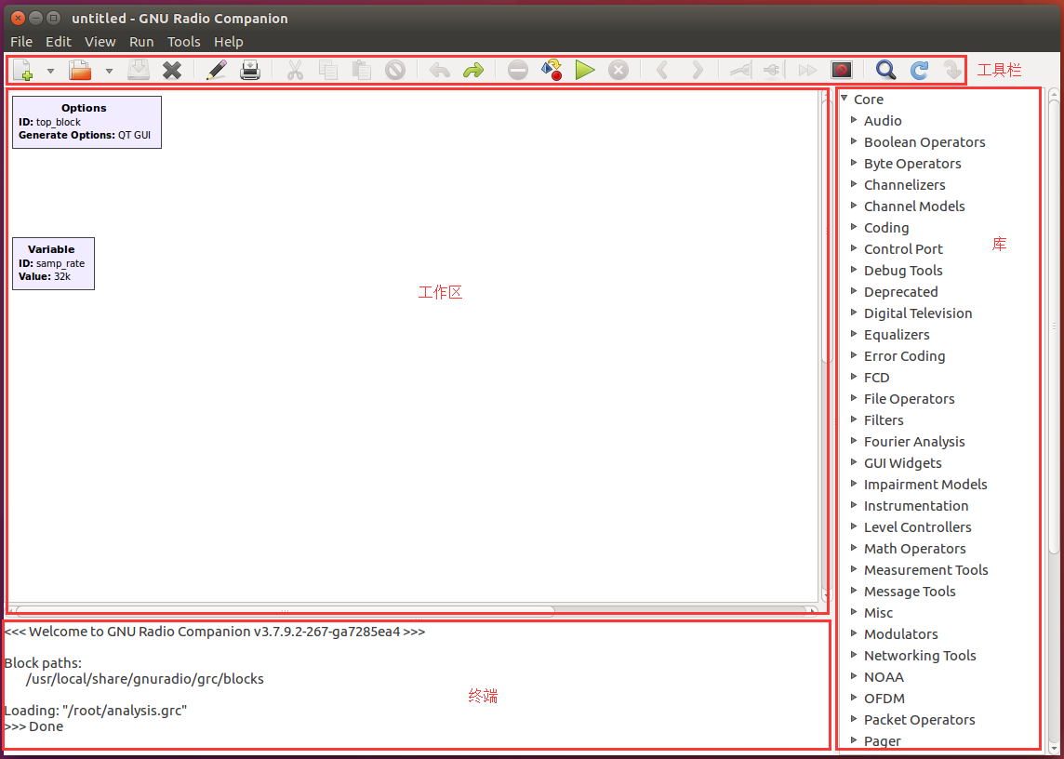Open the Edit menu
The image size is (1064, 759).
[59, 42]
